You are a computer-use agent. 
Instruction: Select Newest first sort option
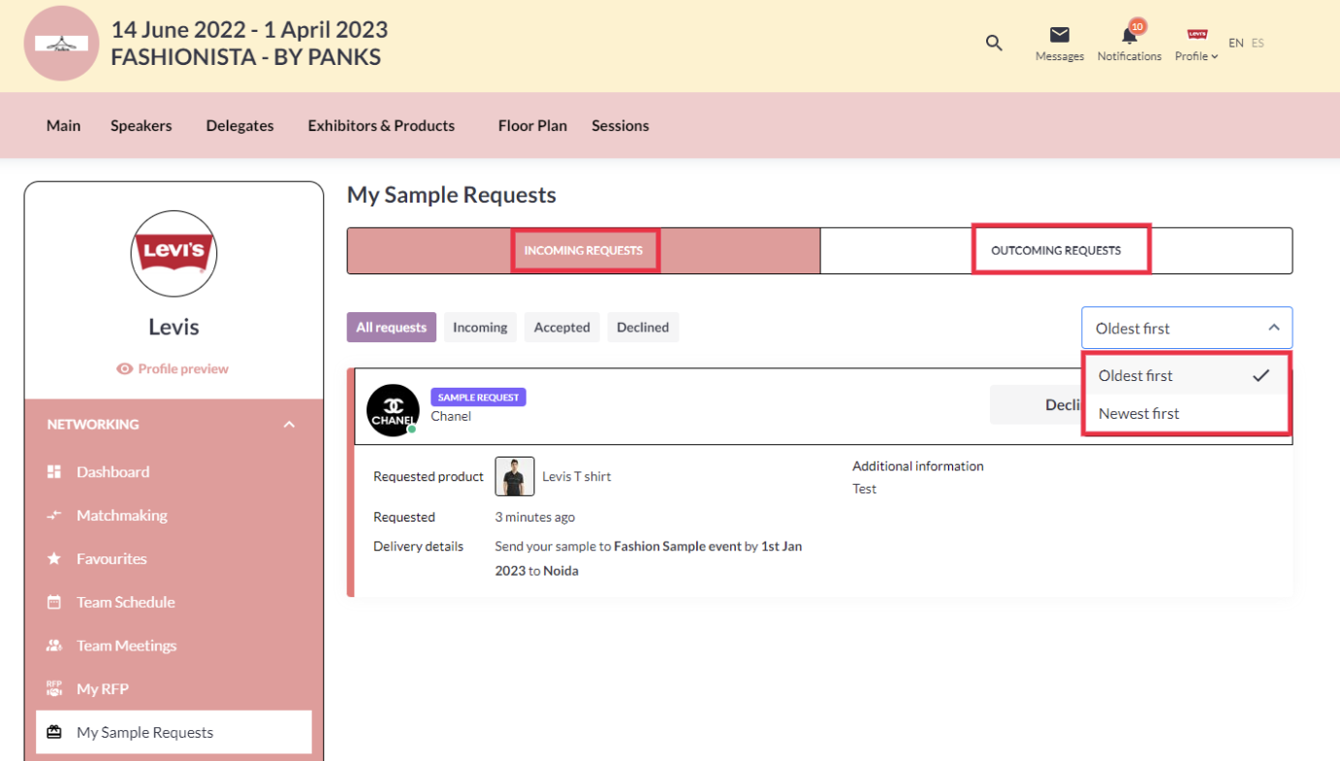(x=1138, y=414)
